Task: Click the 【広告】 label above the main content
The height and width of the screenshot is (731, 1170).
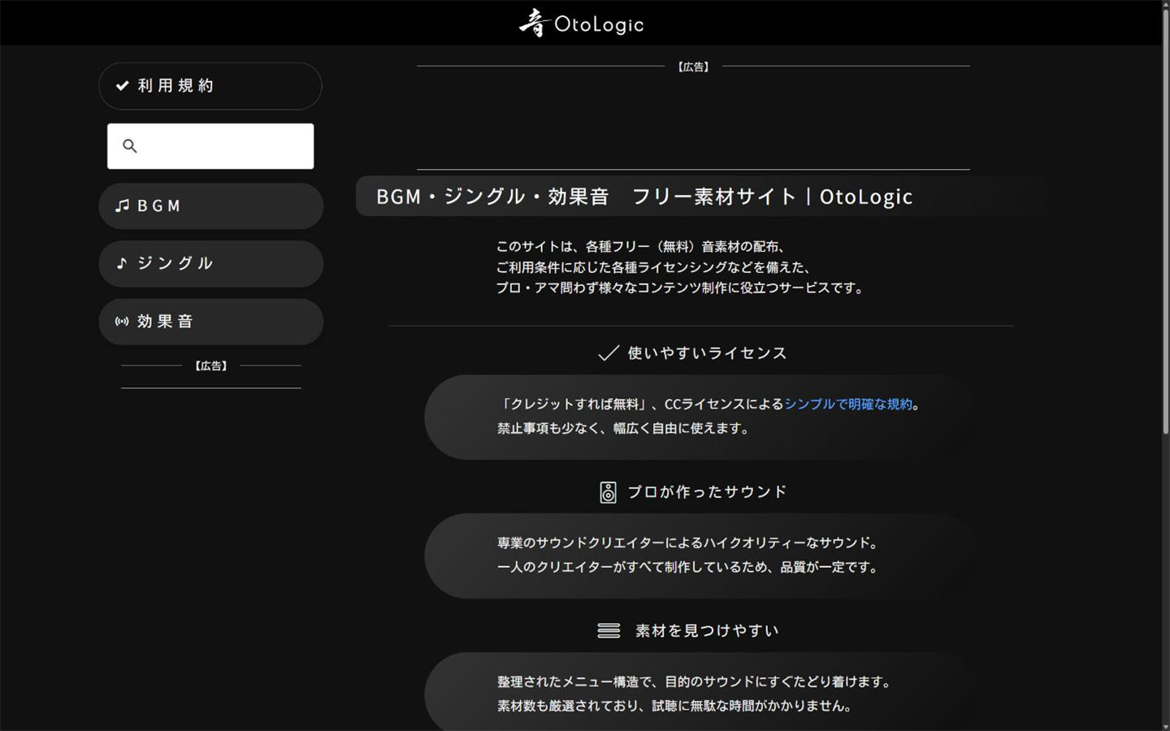Action: pyautogui.click(x=693, y=67)
